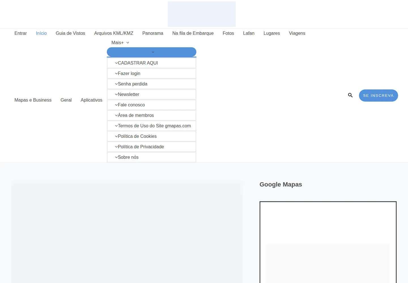Image resolution: width=408 pixels, height=283 pixels.
Task: Open the Lugares menu item
Action: [x=272, y=33]
